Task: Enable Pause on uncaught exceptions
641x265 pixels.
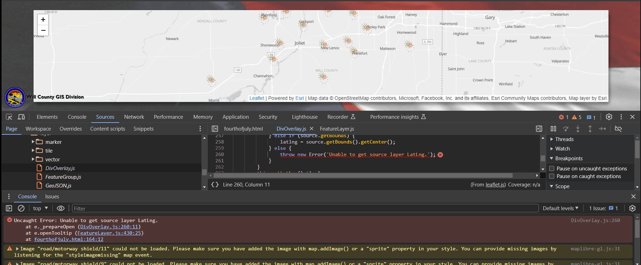Action: pyautogui.click(x=552, y=169)
